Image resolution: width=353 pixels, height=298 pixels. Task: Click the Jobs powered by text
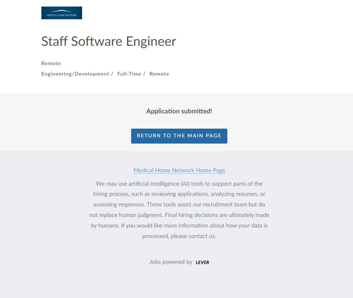[x=171, y=262]
